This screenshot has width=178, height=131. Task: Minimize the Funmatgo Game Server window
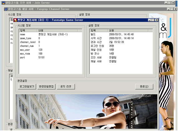tap(150, 20)
